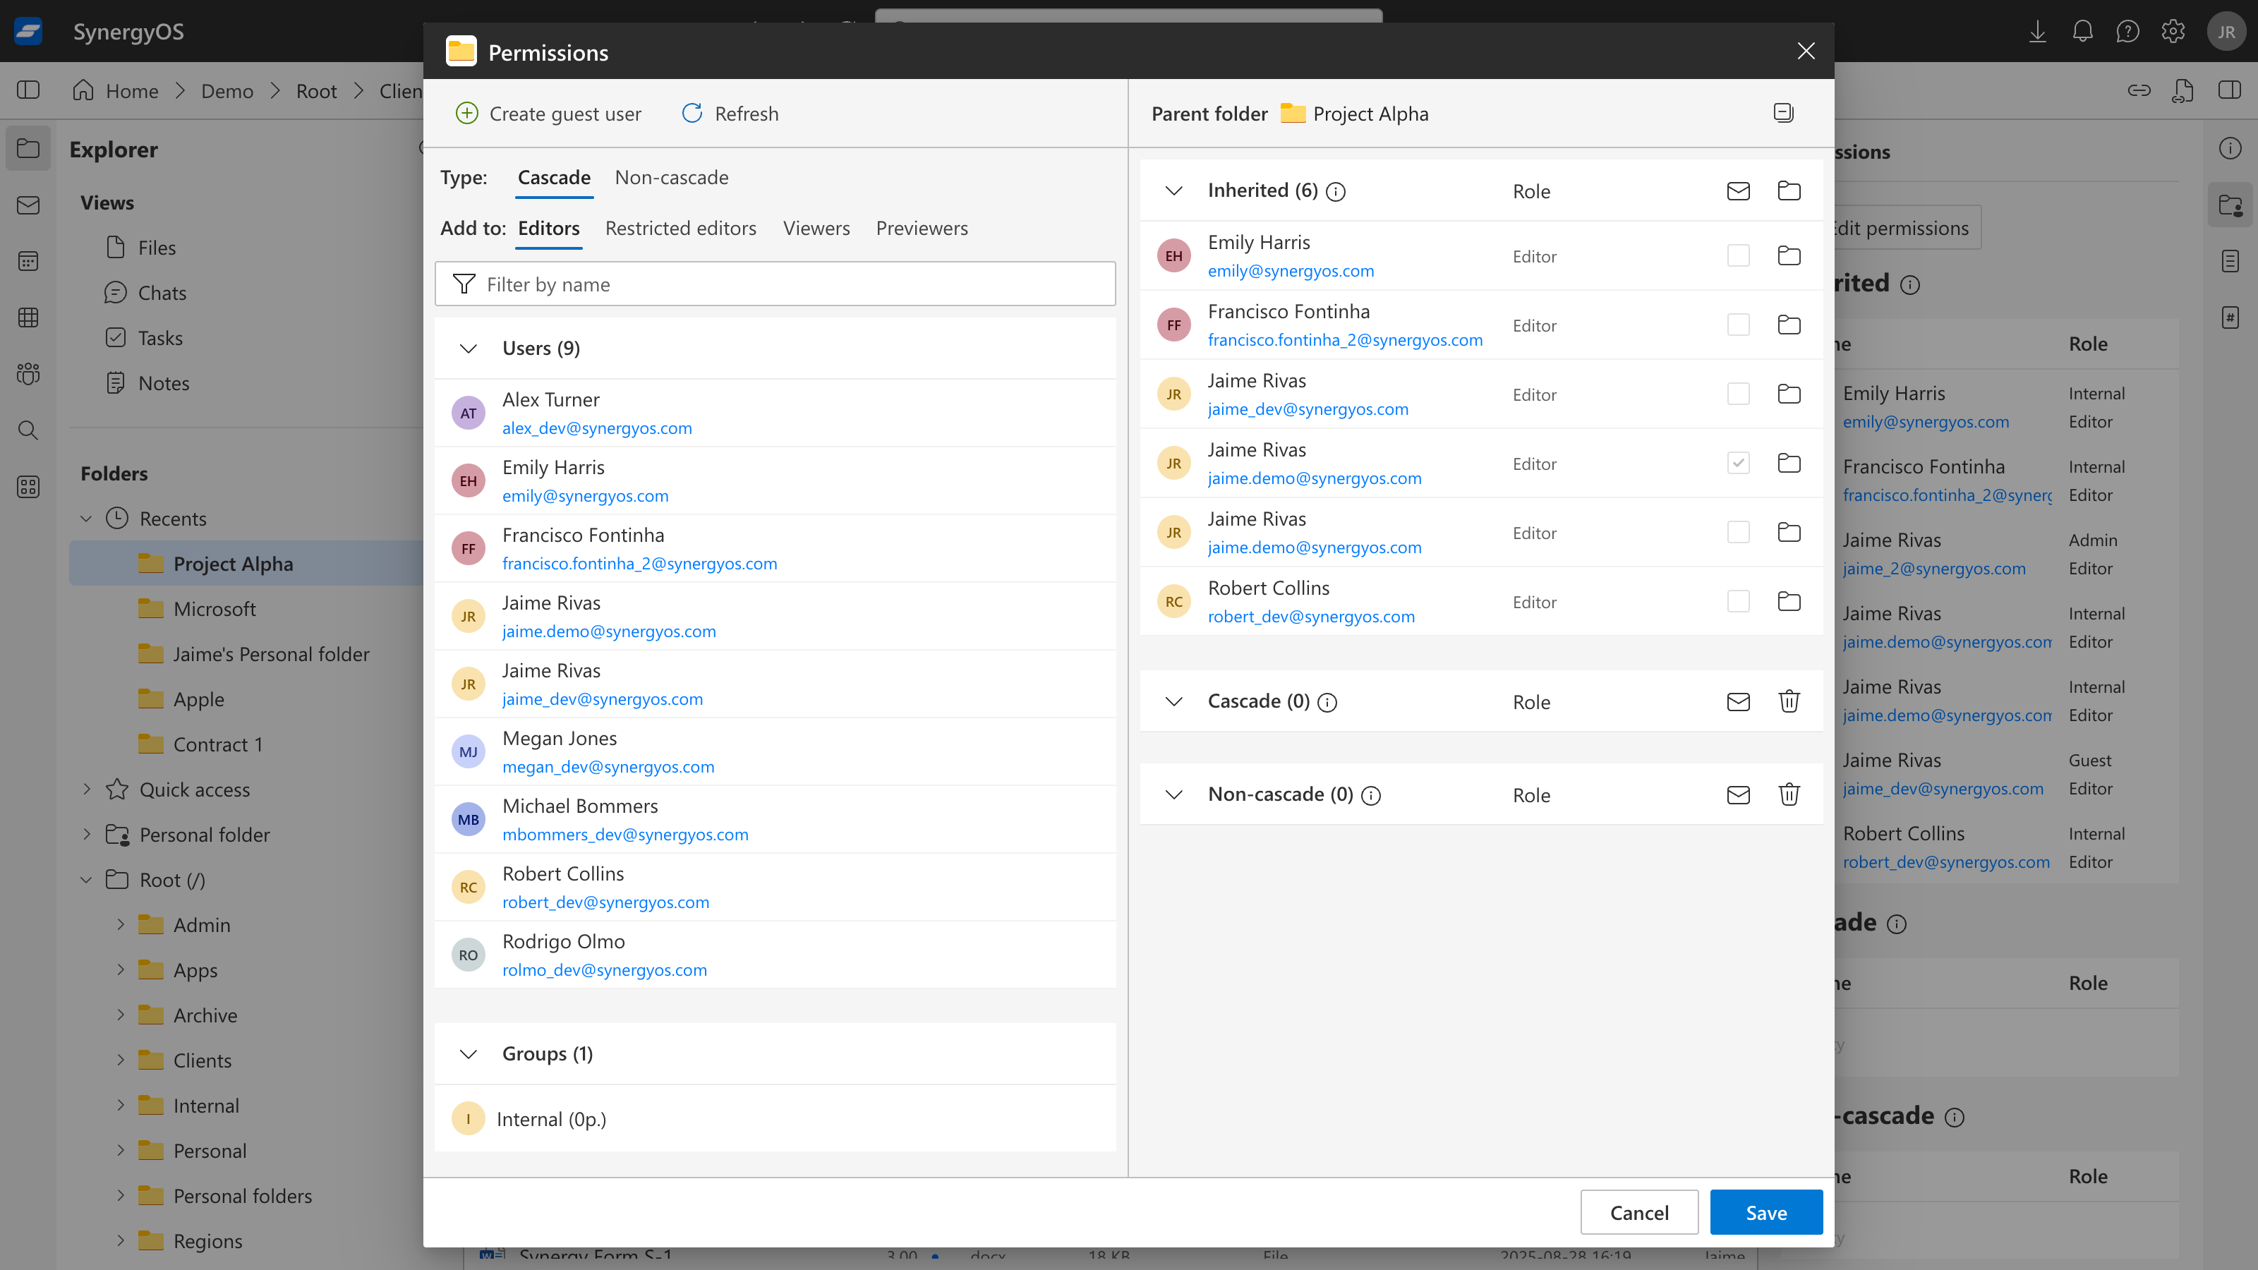Expand the Clients folder in the tree
2258x1270 pixels.
coord(121,1060)
